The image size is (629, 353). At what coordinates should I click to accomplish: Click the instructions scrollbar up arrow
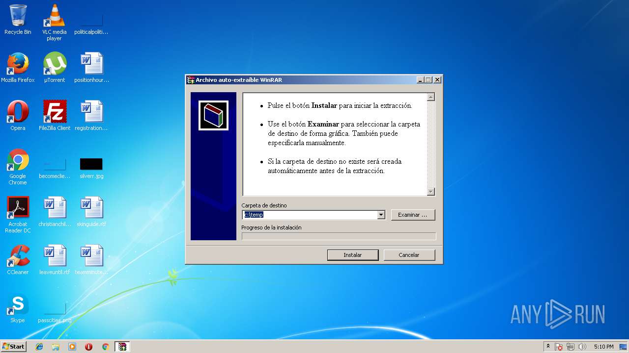click(x=431, y=97)
